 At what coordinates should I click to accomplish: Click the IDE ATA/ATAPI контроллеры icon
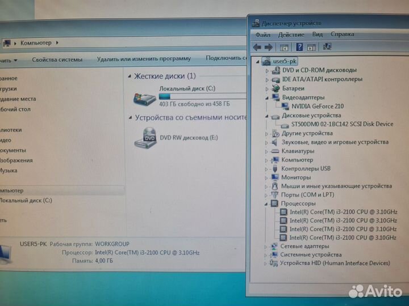click(276, 79)
